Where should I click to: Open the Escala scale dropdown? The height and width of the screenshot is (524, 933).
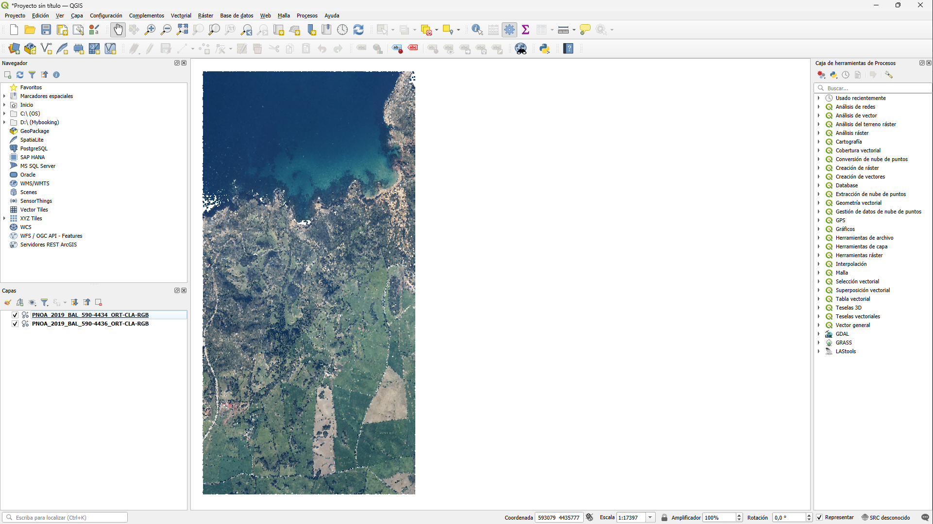click(x=650, y=518)
